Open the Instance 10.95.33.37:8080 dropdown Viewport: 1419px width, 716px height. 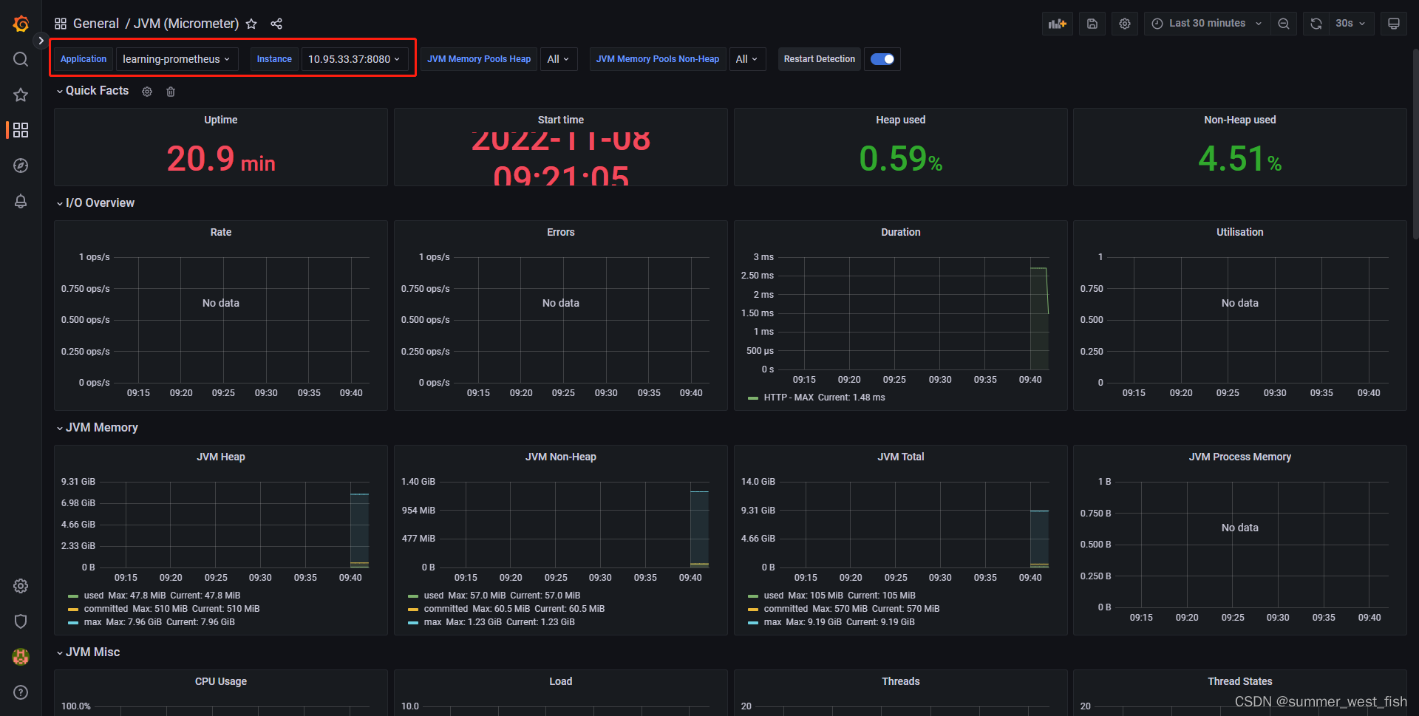[354, 58]
